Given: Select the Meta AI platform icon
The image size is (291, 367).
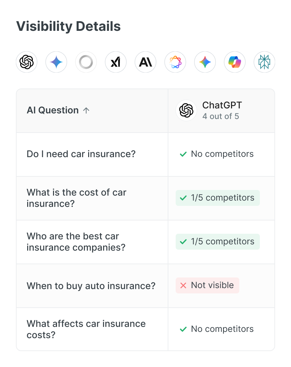Looking at the screenshot, I should pyautogui.click(x=175, y=62).
